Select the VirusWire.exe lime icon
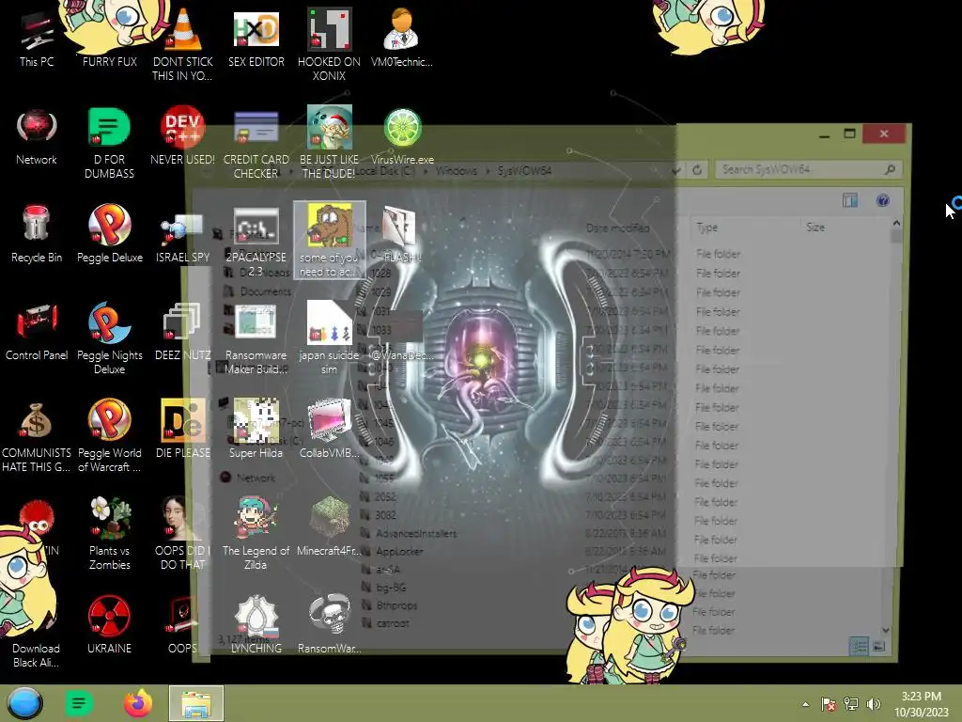 402,136
